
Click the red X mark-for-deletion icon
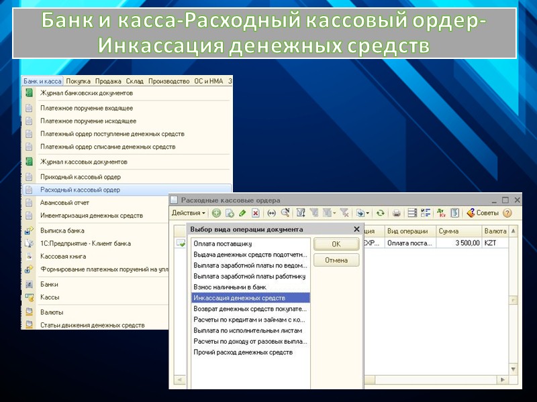(256, 213)
